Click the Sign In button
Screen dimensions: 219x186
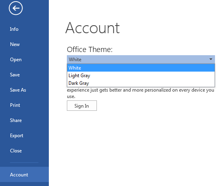click(82, 106)
